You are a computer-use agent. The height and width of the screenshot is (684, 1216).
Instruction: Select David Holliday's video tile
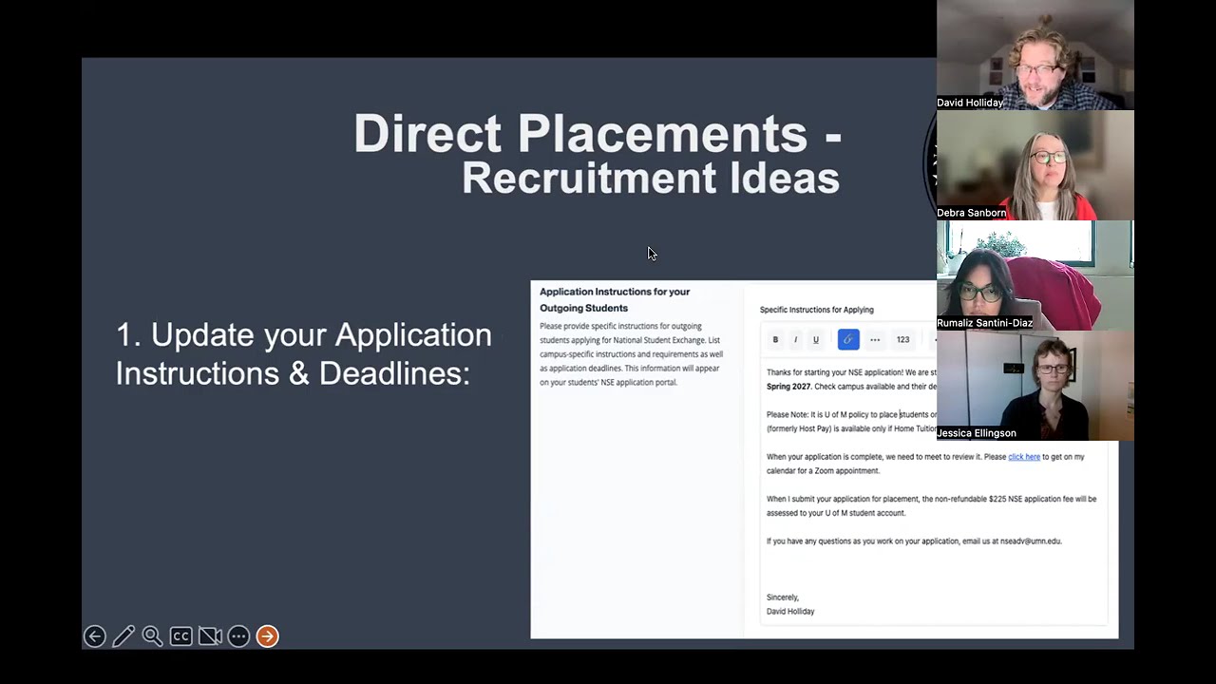click(1035, 55)
